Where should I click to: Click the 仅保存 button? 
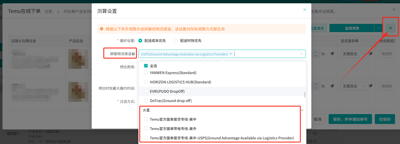tap(385, 119)
